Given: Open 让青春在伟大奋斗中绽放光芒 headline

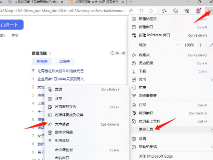Looking at the screenshot, I should click(x=61, y=71).
